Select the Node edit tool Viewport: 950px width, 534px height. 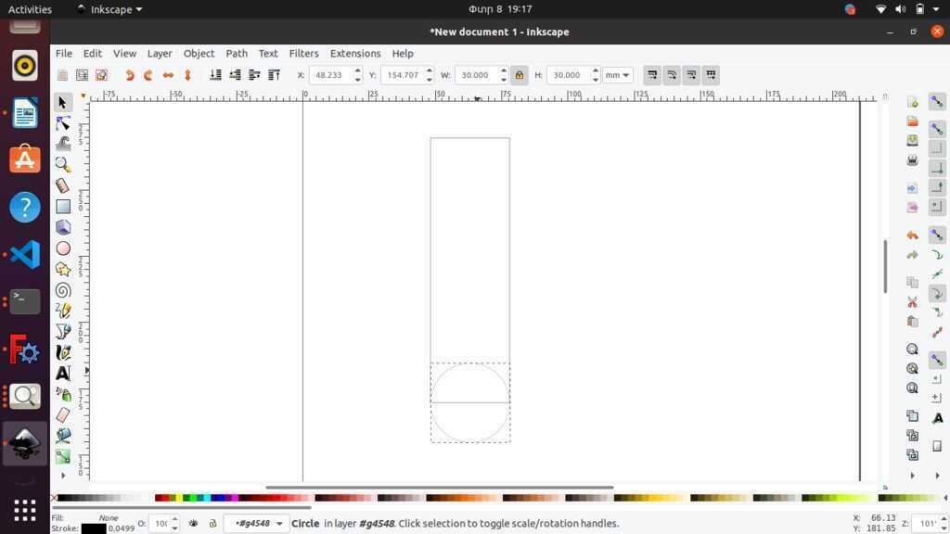click(x=62, y=123)
